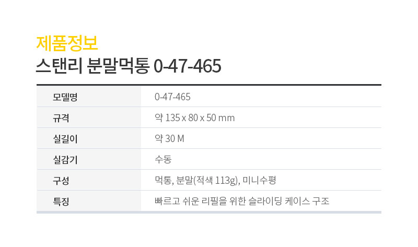
Task: Click the contents text 먹통, 분말(적색 113g), 미니수평
Action: coord(215,180)
